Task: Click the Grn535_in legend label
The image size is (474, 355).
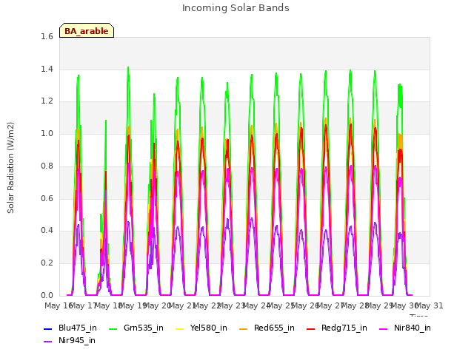Action: (x=143, y=328)
